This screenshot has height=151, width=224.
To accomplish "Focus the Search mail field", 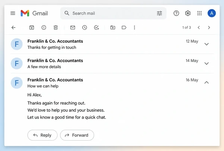I will [113, 13].
